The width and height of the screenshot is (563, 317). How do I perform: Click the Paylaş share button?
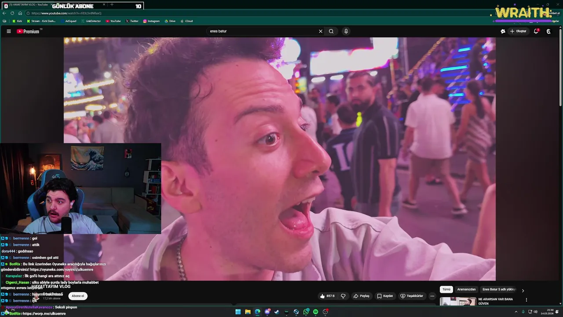pos(362,296)
